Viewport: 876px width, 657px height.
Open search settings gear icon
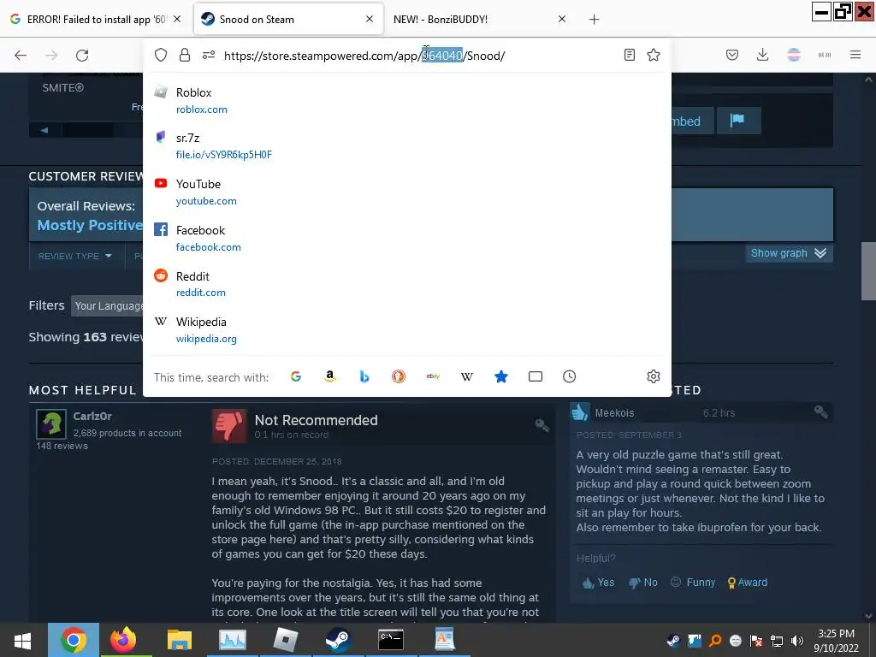pyautogui.click(x=653, y=376)
